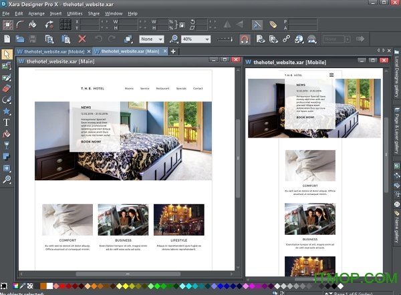Click the Redo arrow icon
The width and height of the screenshot is (401, 295).
(x=112, y=39)
